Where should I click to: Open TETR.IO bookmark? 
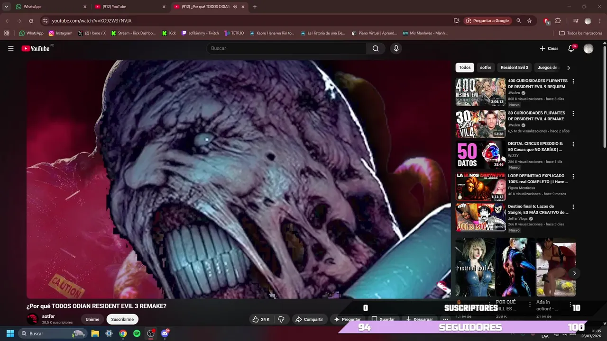[234, 33]
